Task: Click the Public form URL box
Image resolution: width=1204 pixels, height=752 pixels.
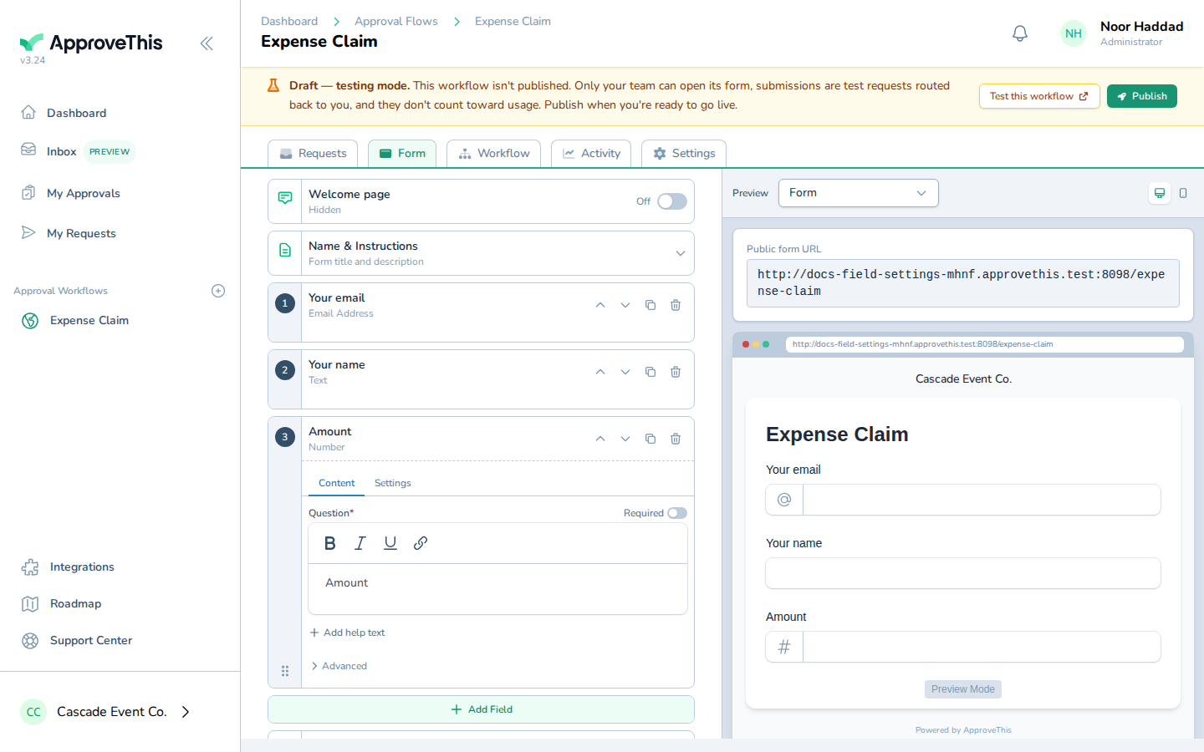Action: (x=963, y=283)
